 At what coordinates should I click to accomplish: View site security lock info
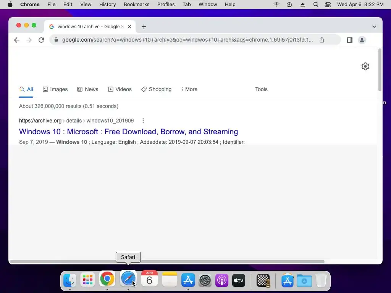56,40
